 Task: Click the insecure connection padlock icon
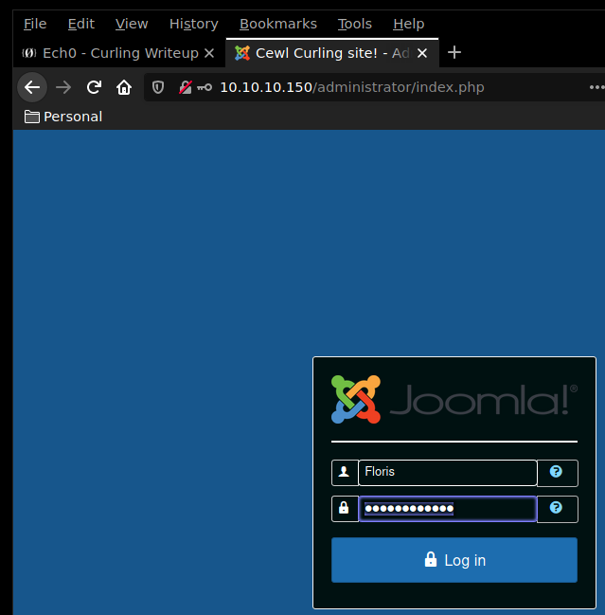click(186, 88)
